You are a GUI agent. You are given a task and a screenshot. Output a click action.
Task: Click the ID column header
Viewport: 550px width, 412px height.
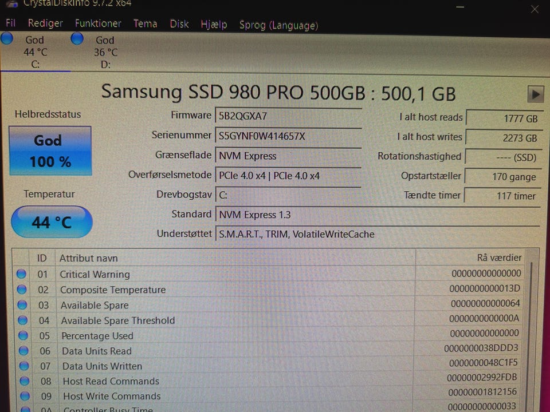[42, 258]
